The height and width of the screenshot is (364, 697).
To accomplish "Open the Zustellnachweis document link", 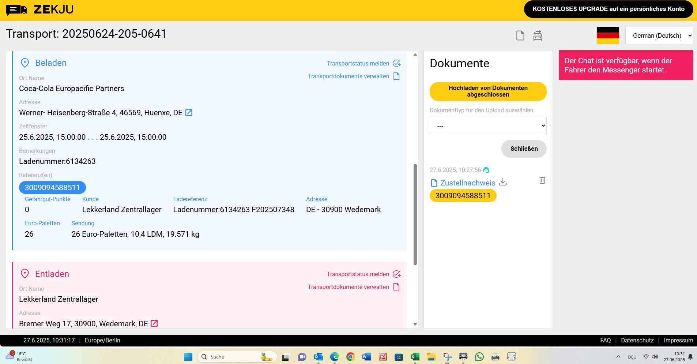I will [468, 183].
